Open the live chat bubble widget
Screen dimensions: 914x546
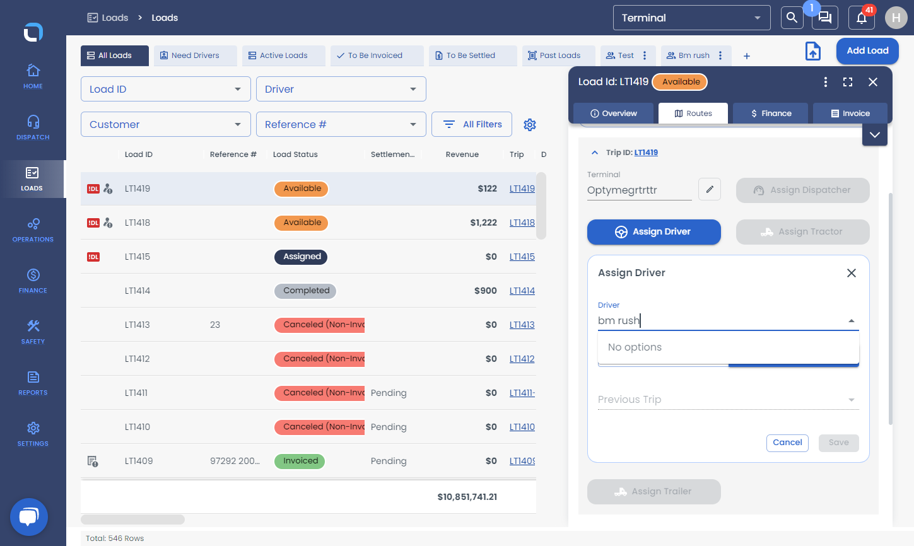[x=29, y=517]
